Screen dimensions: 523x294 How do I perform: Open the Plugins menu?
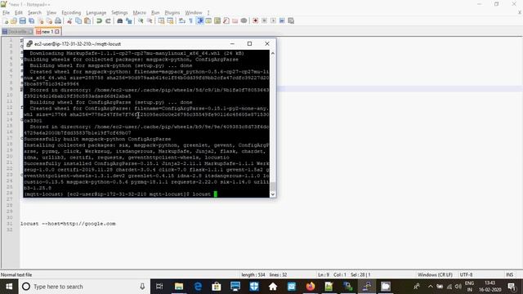click(172, 13)
